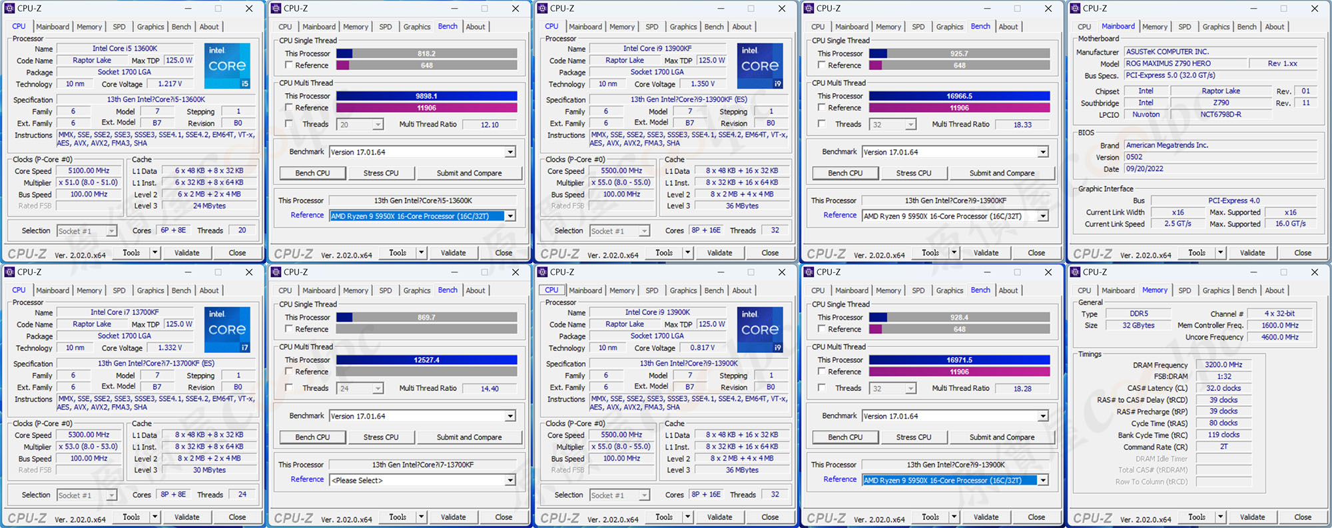Viewport: 1332px width, 528px height.
Task: Click Intel Core i9 logo in 13900KF window
Action: (760, 66)
